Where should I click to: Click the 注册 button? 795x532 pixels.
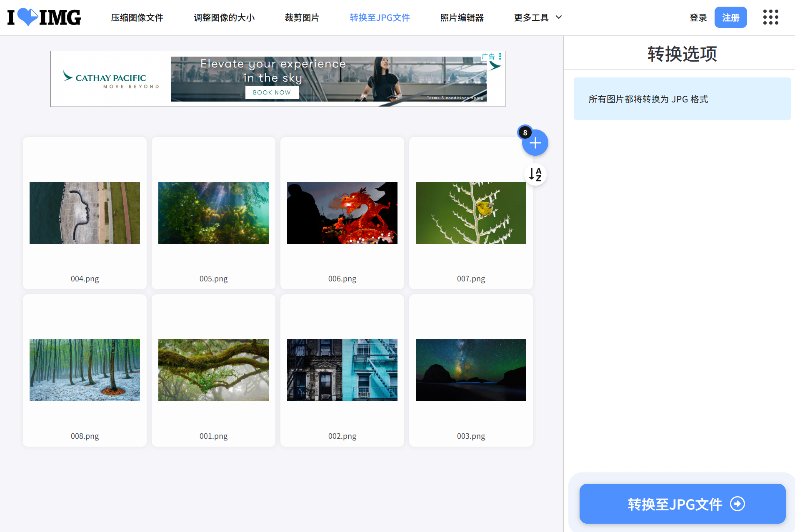tap(730, 17)
